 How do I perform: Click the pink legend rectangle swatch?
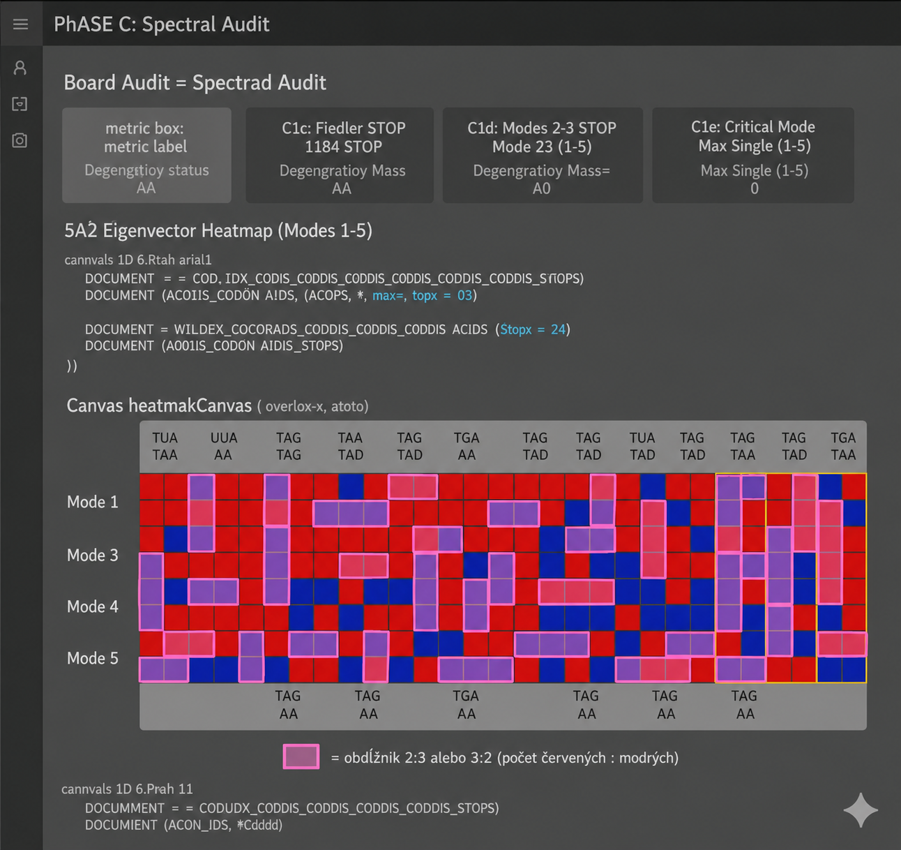tap(301, 756)
